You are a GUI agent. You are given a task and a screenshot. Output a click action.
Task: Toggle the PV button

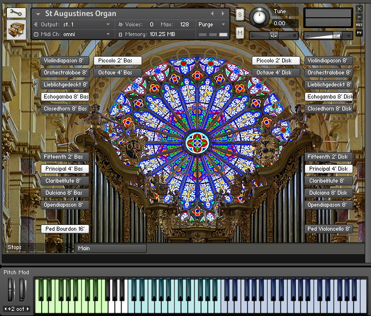point(359,33)
